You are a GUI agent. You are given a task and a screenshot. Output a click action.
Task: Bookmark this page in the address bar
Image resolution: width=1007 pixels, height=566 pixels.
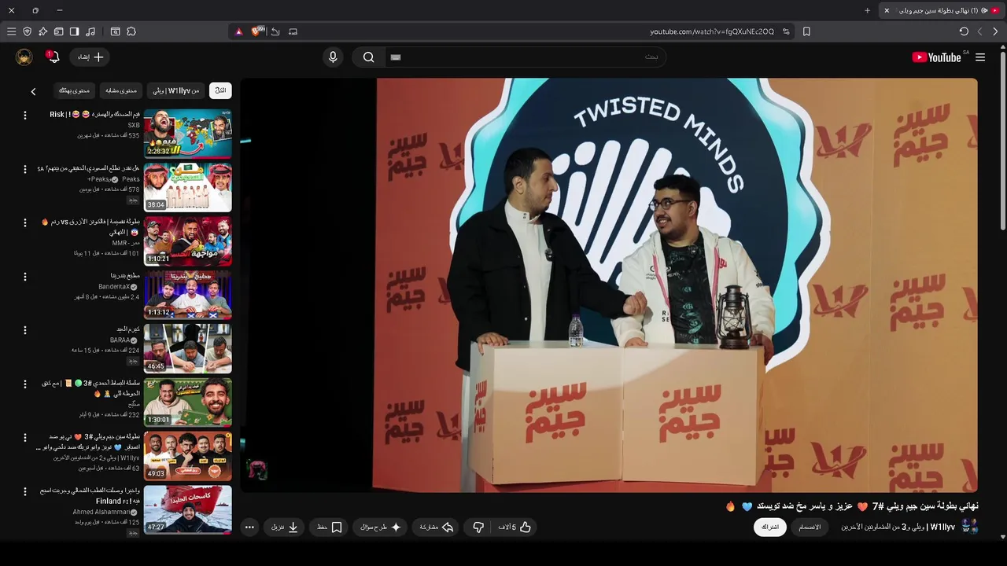pos(806,31)
